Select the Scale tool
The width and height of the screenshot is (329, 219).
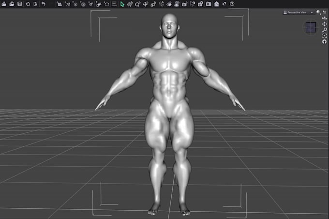coord(153,4)
